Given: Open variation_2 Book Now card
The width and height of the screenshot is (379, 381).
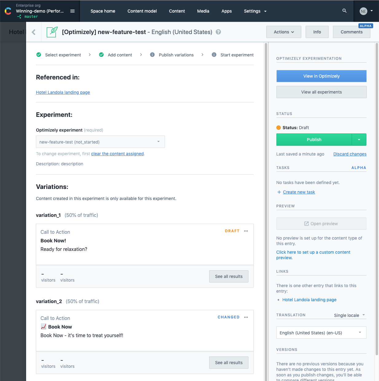Looking at the screenshot, I should 145,330.
